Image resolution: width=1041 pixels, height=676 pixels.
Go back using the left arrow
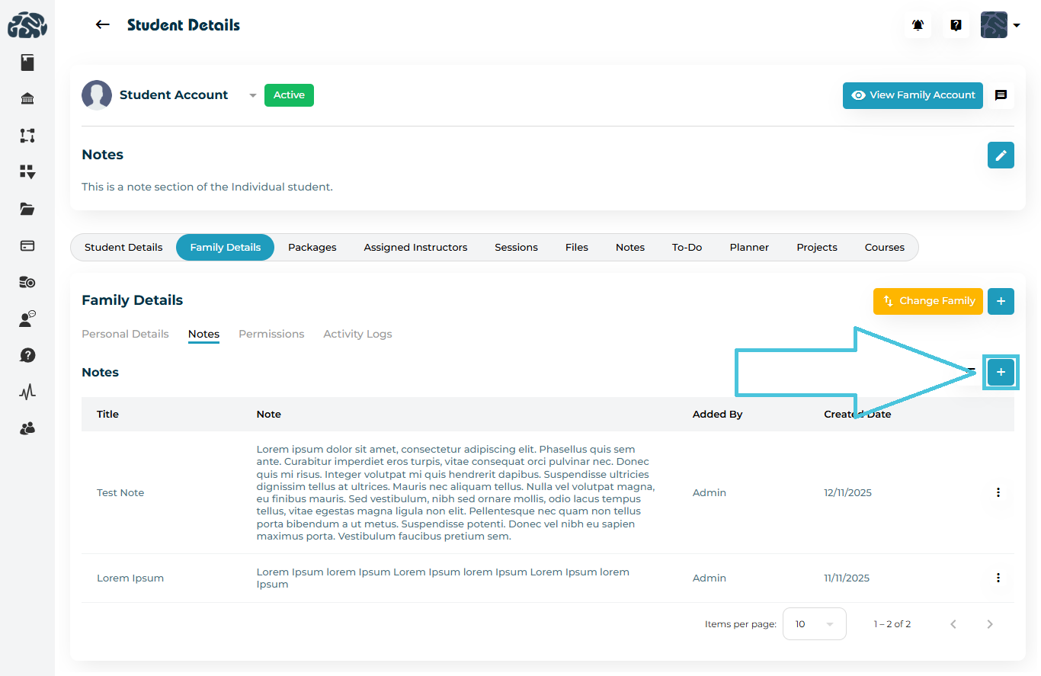[x=102, y=25]
